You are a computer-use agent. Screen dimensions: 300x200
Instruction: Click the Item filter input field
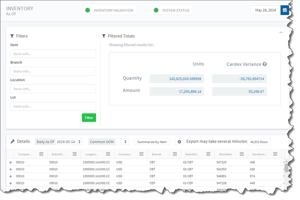pos(53,54)
